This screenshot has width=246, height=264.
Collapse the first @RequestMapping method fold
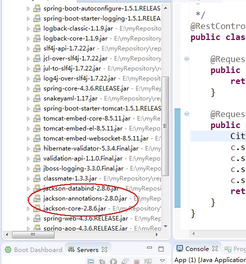click(x=186, y=59)
